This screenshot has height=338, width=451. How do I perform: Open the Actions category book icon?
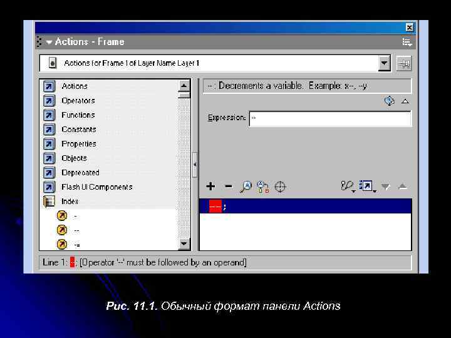coord(49,86)
